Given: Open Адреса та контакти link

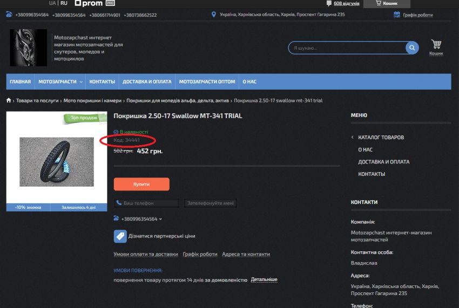Looking at the screenshot, I should click(246, 254).
